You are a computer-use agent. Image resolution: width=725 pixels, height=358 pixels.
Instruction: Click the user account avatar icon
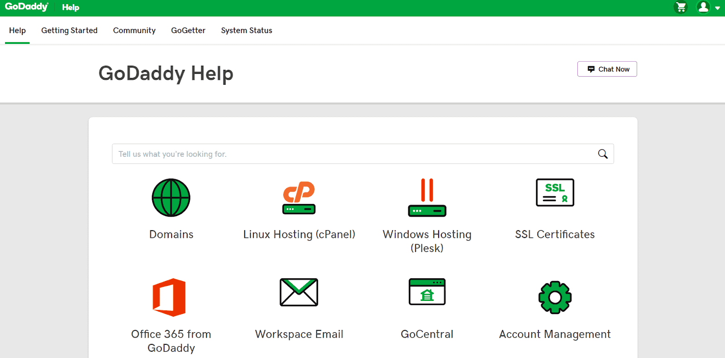(x=703, y=7)
